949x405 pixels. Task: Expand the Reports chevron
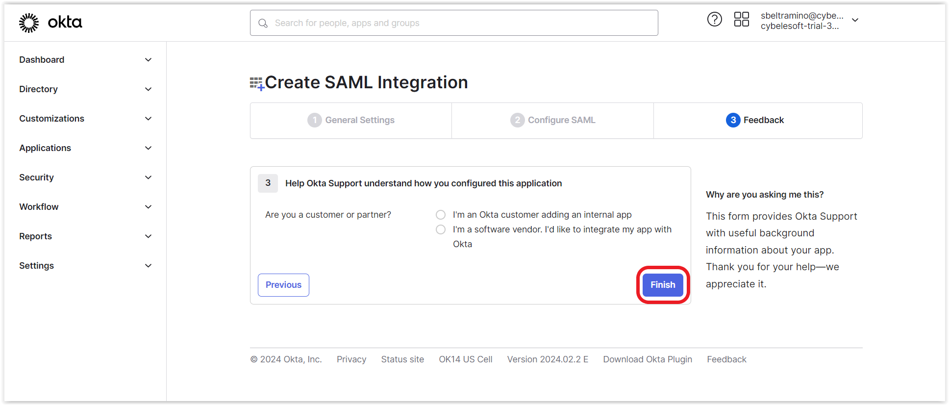coord(148,236)
